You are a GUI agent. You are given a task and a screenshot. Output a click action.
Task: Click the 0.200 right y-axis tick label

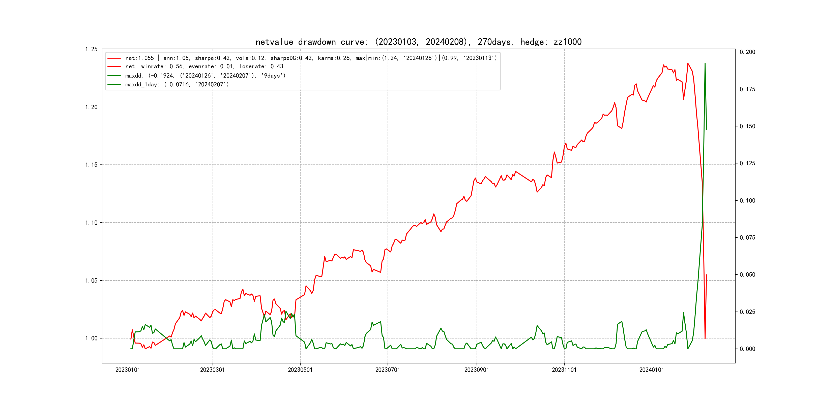(x=747, y=52)
